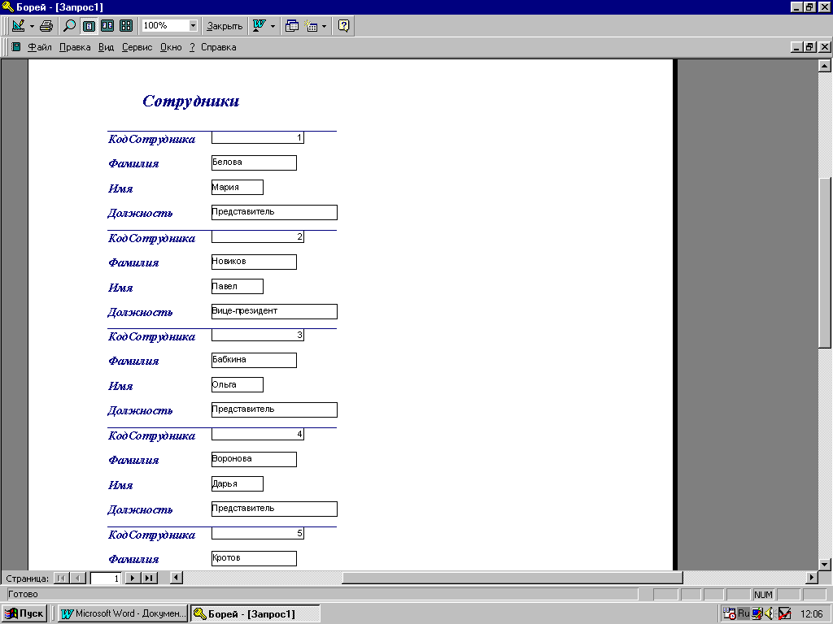This screenshot has width=833, height=624.
Task: Click the vertical scrollbar thumb
Action: point(825,262)
